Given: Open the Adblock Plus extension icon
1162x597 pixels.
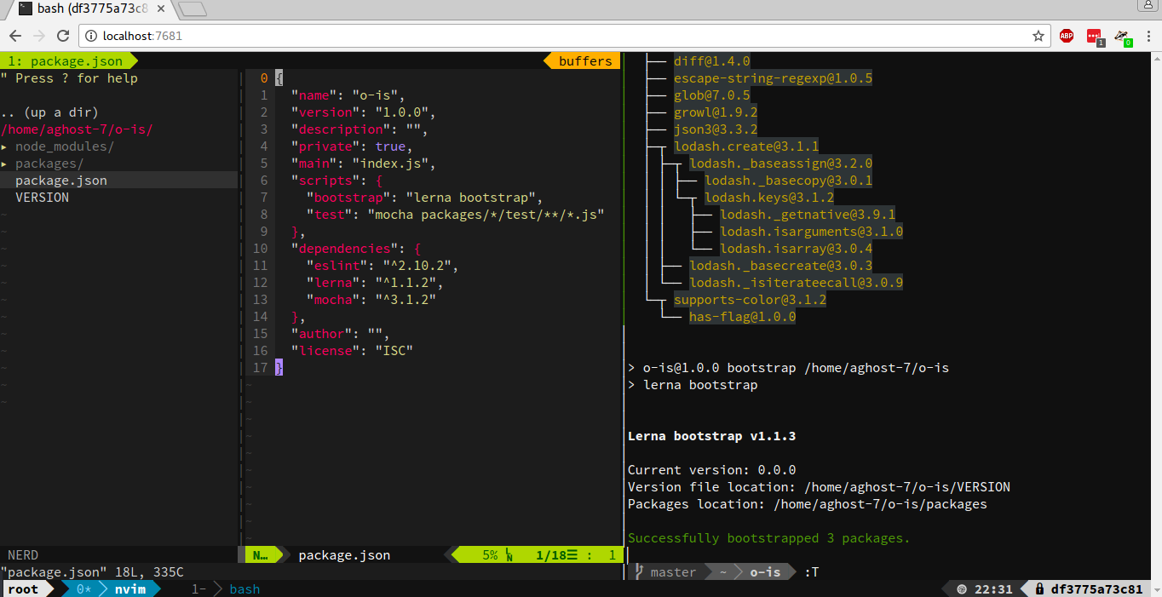Looking at the screenshot, I should [x=1067, y=36].
